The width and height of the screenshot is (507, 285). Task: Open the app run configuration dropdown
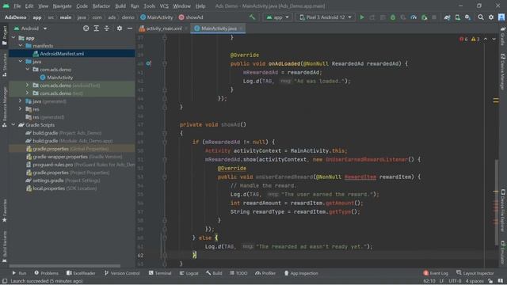[278, 17]
